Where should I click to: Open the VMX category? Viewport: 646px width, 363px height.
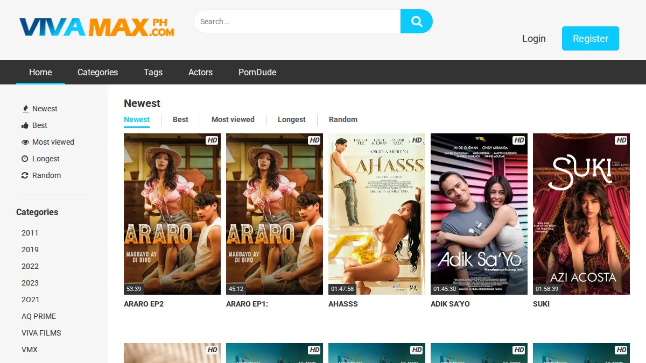tap(30, 350)
